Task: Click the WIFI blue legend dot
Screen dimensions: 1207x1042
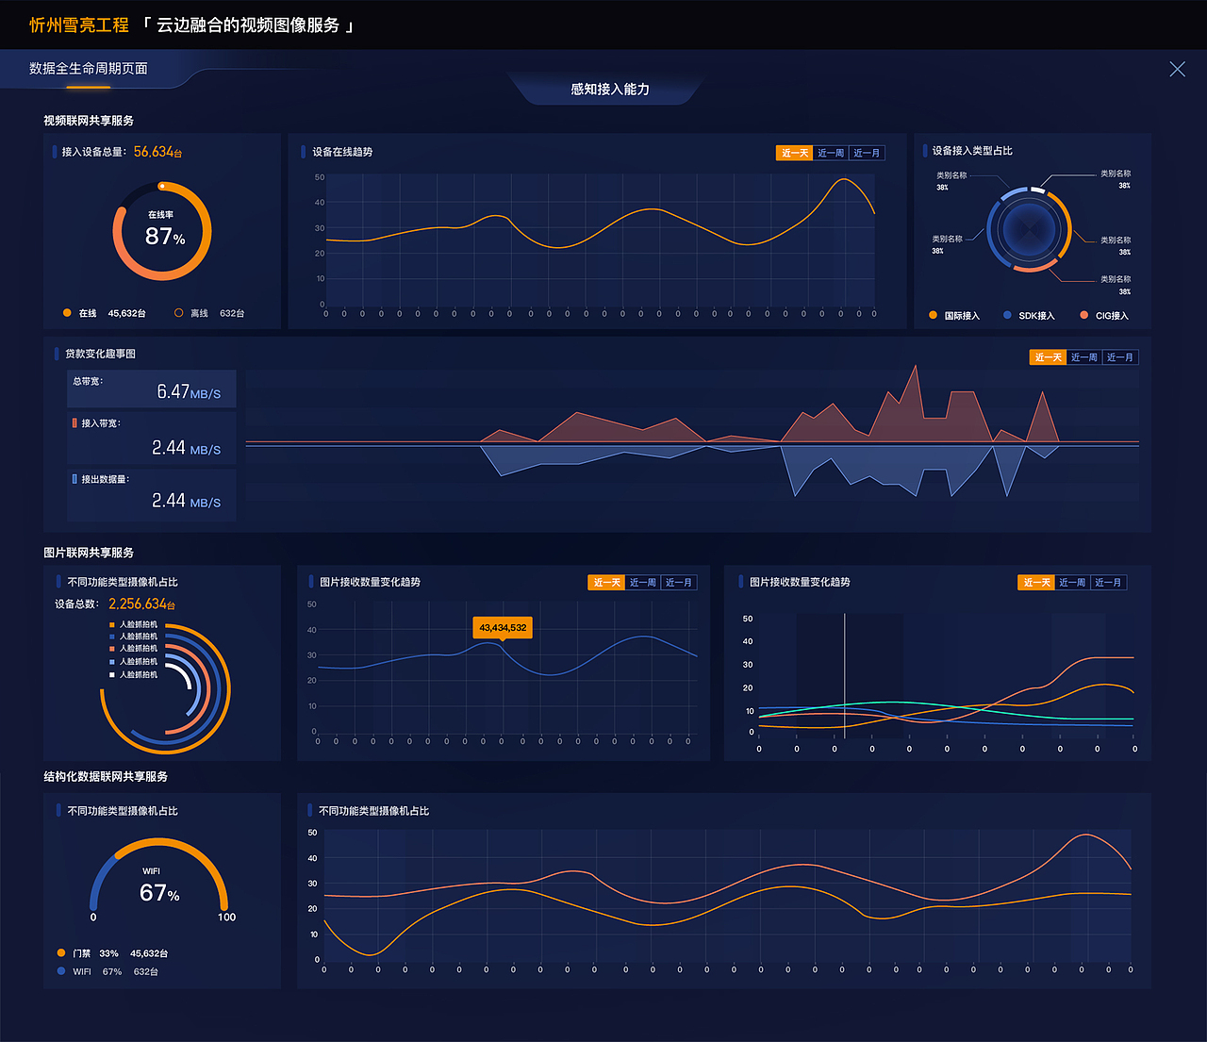Action: [61, 971]
